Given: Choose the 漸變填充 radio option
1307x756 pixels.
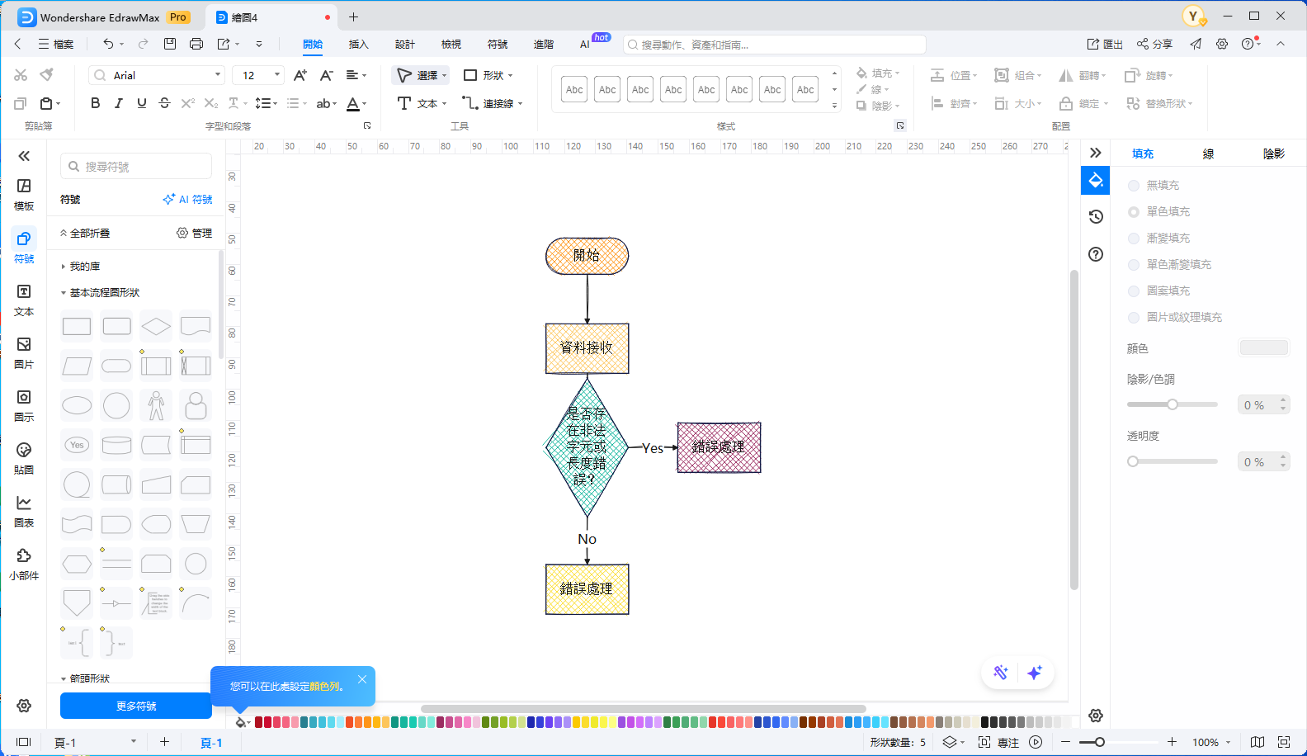Looking at the screenshot, I should click(x=1134, y=239).
